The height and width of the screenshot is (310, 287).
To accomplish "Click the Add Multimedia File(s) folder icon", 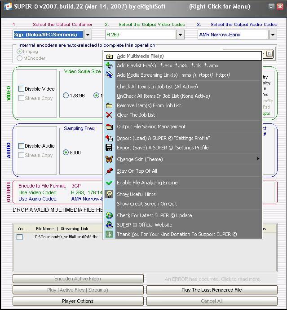I will pos(109,57).
